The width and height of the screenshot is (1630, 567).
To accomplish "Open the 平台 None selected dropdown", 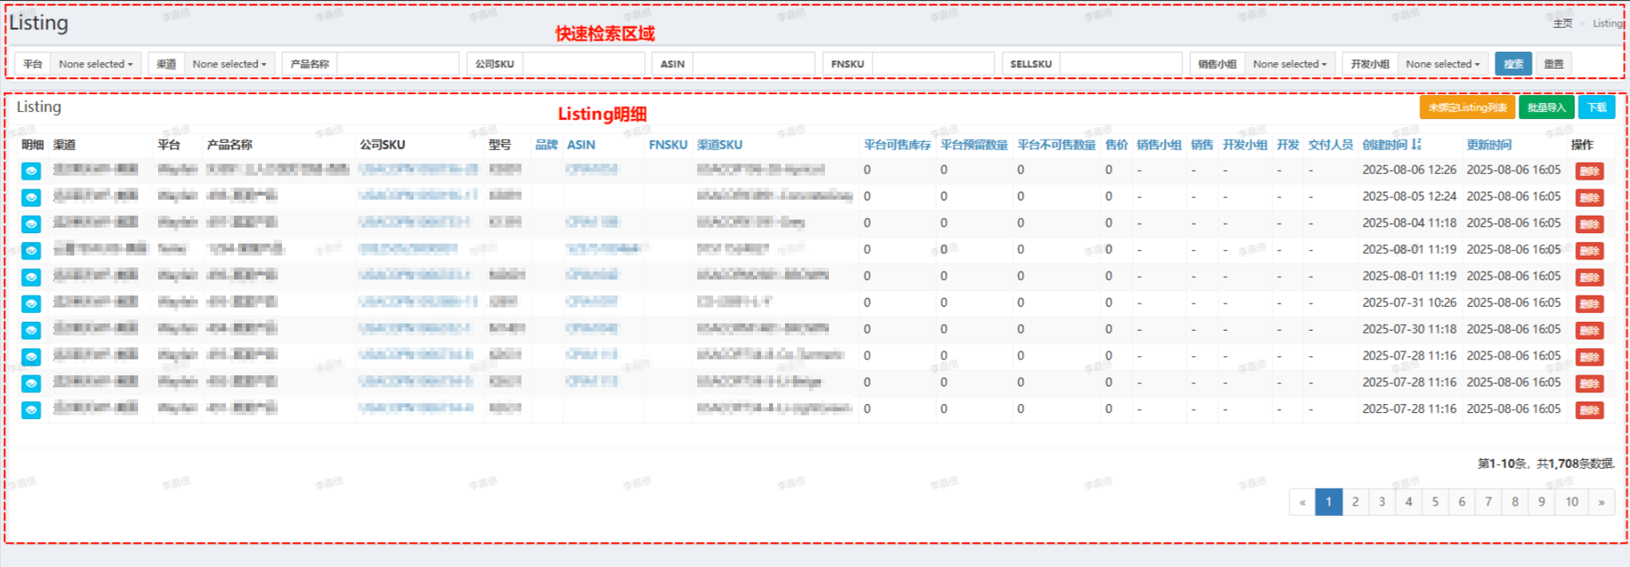I will point(96,64).
